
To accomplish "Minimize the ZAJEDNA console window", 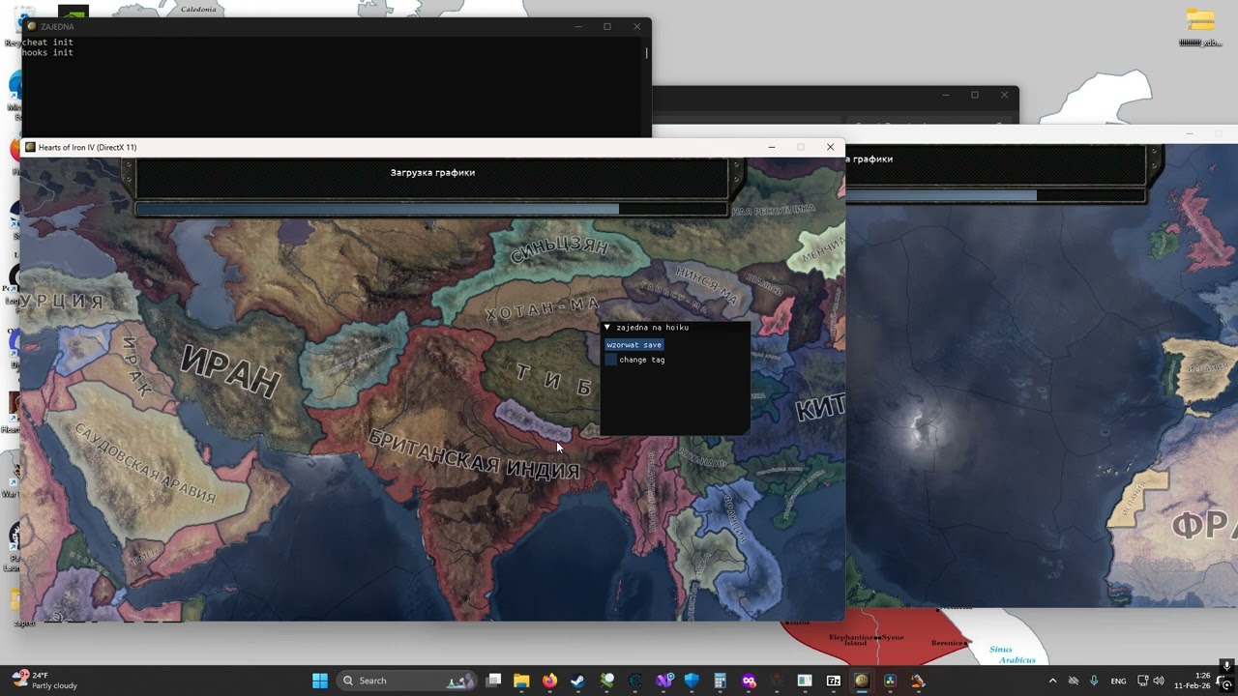I will [x=577, y=26].
